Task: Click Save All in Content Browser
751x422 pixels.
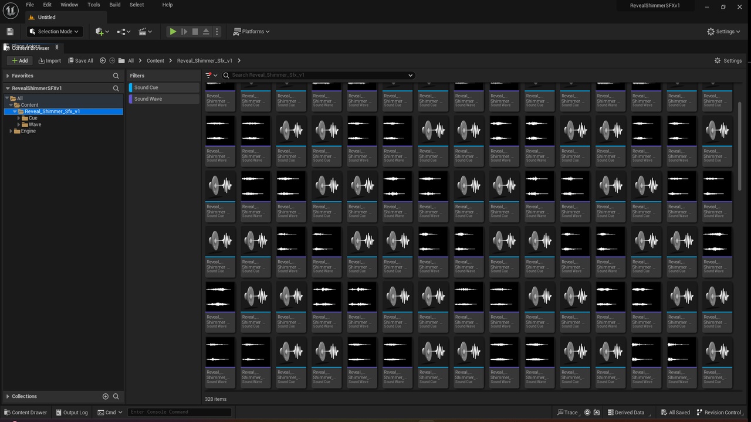Action: coord(80,60)
